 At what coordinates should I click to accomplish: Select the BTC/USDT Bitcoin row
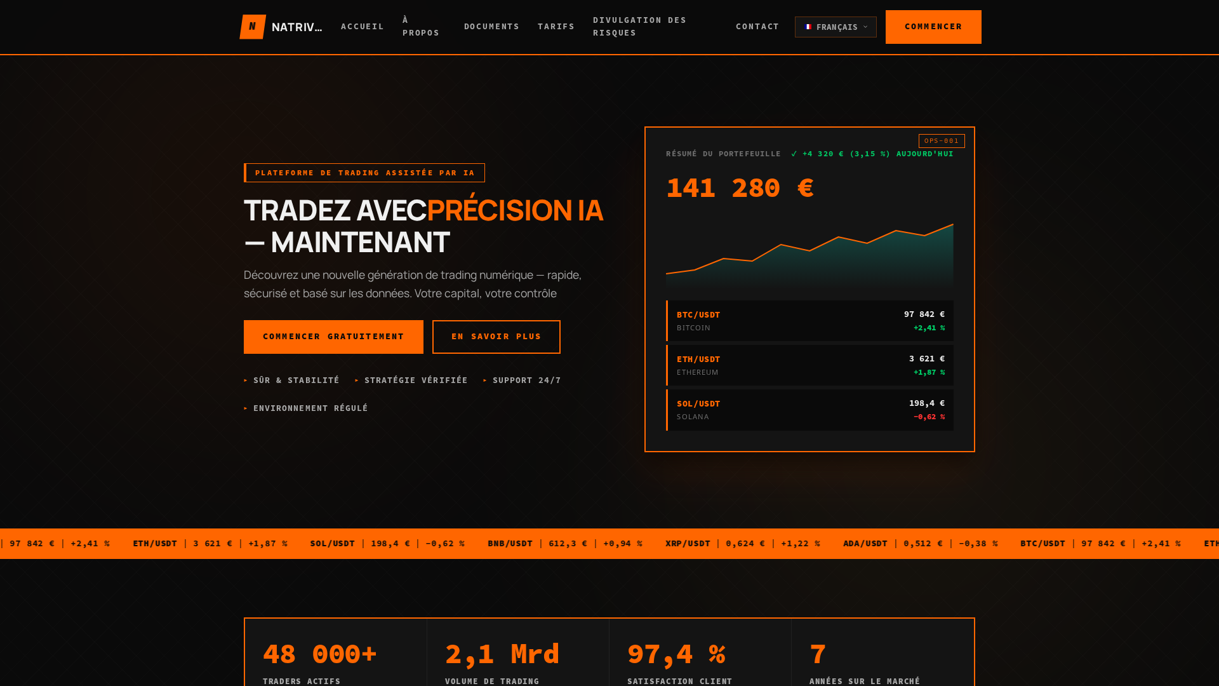pyautogui.click(x=809, y=321)
